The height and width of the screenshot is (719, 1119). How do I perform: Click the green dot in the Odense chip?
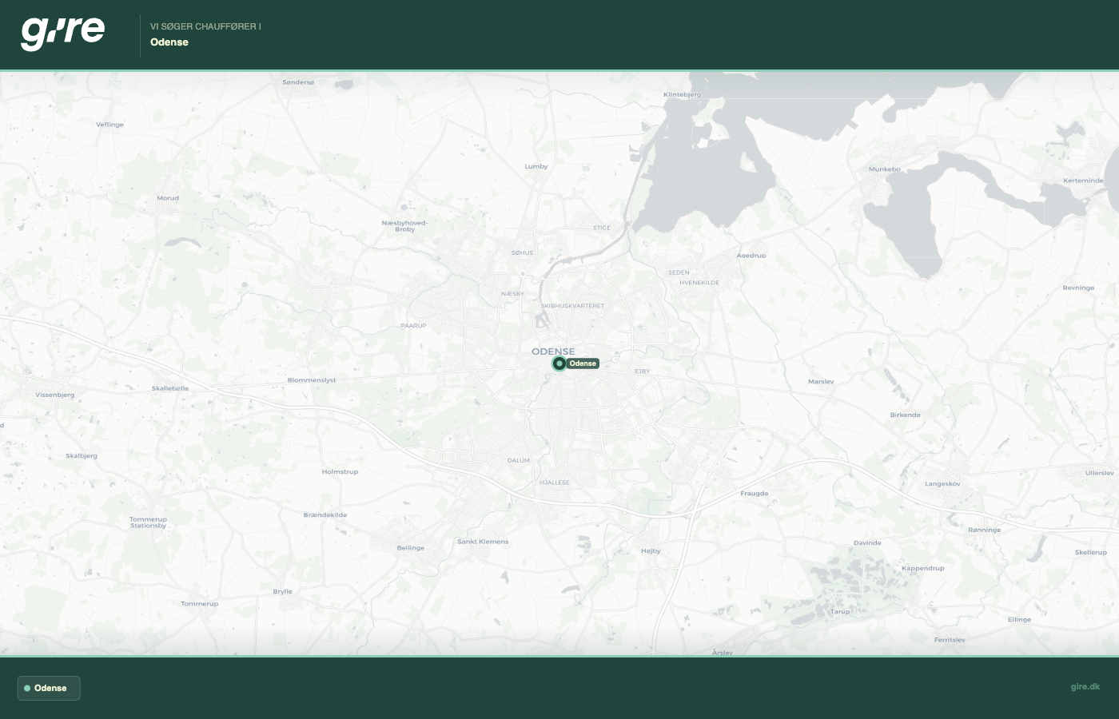[x=27, y=688]
